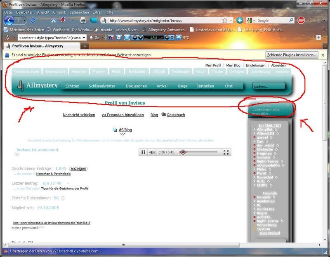Screen dimensions: 330x257
Task: Enter fullscreen on the media player
Action: point(226,152)
